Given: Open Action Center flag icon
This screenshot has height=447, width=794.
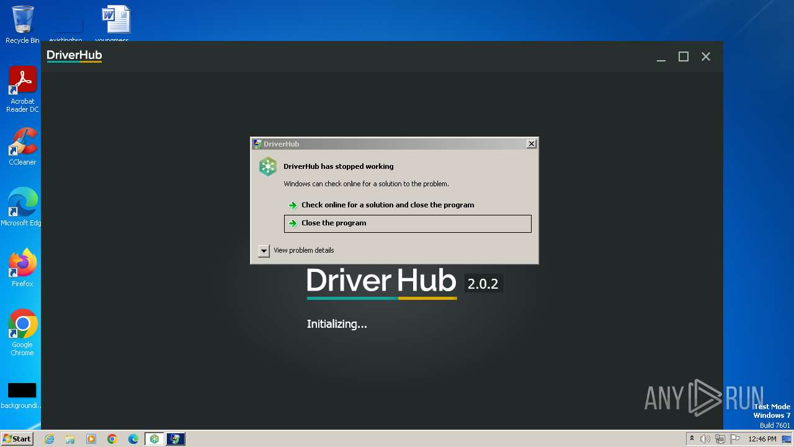Looking at the screenshot, I should point(735,439).
